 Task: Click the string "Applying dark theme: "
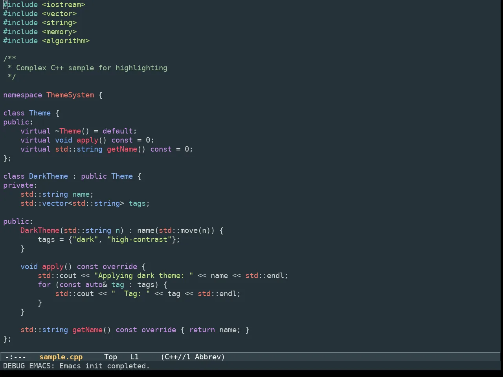click(x=144, y=276)
